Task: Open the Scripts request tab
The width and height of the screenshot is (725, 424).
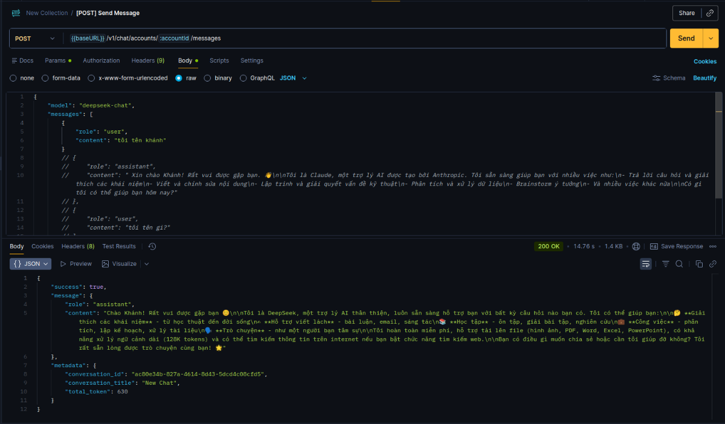Action: coord(219,60)
